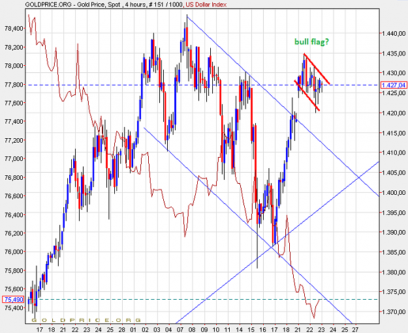Screen dimensions: 408x333
Task: Click the 1.410,00 right axis label
Action: coord(394,152)
